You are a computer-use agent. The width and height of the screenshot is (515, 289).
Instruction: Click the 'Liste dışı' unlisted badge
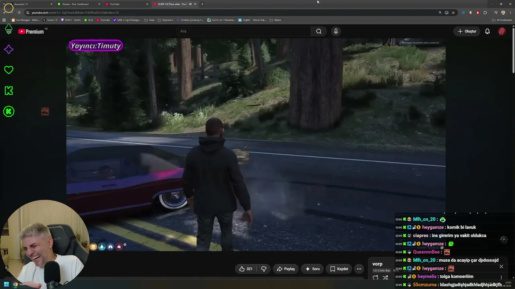point(381,271)
